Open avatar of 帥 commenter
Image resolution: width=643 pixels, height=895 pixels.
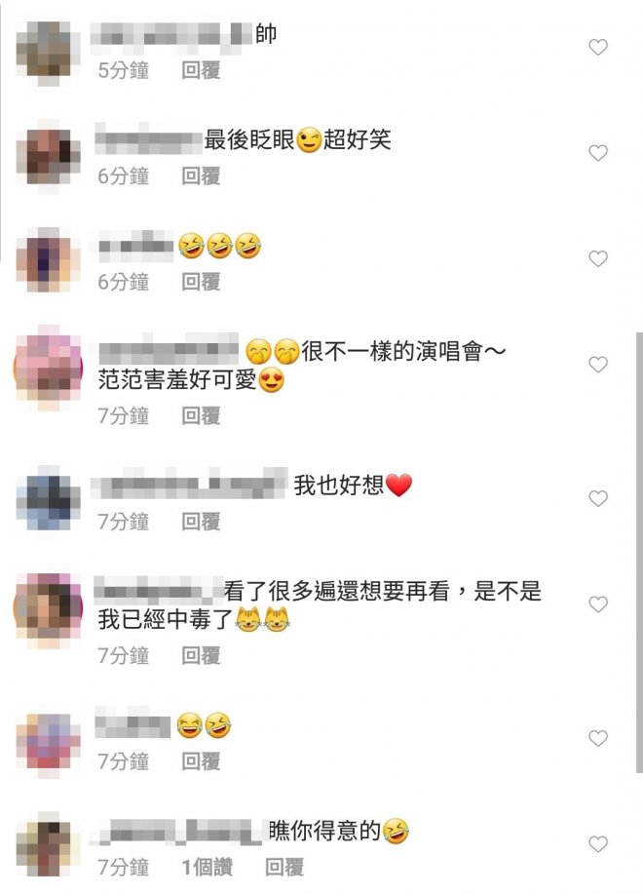[48, 53]
